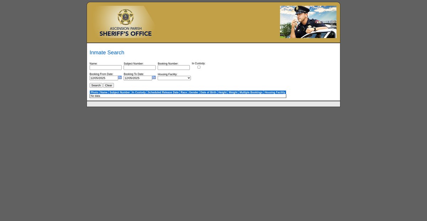Click the Inmate Search heading
This screenshot has height=221, width=427.
click(x=107, y=52)
